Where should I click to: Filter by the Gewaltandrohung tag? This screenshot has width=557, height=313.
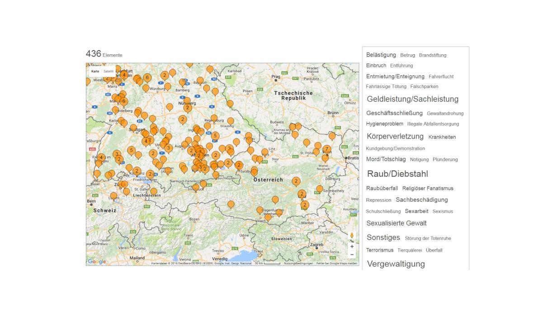click(x=445, y=113)
